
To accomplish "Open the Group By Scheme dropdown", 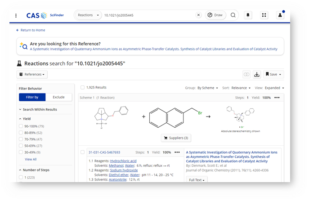I will (207, 88).
